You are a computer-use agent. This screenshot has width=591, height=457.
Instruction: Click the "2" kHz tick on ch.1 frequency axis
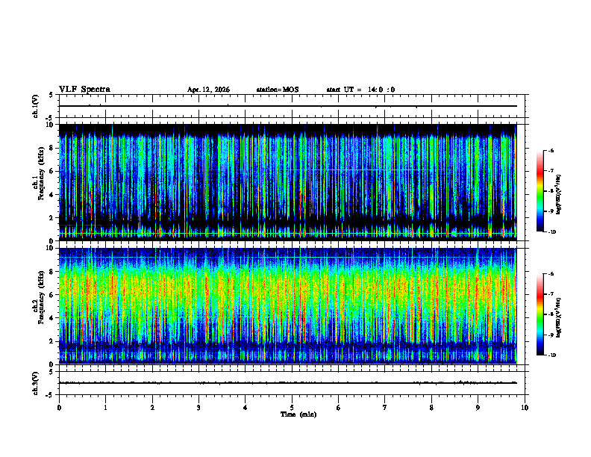click(52, 218)
